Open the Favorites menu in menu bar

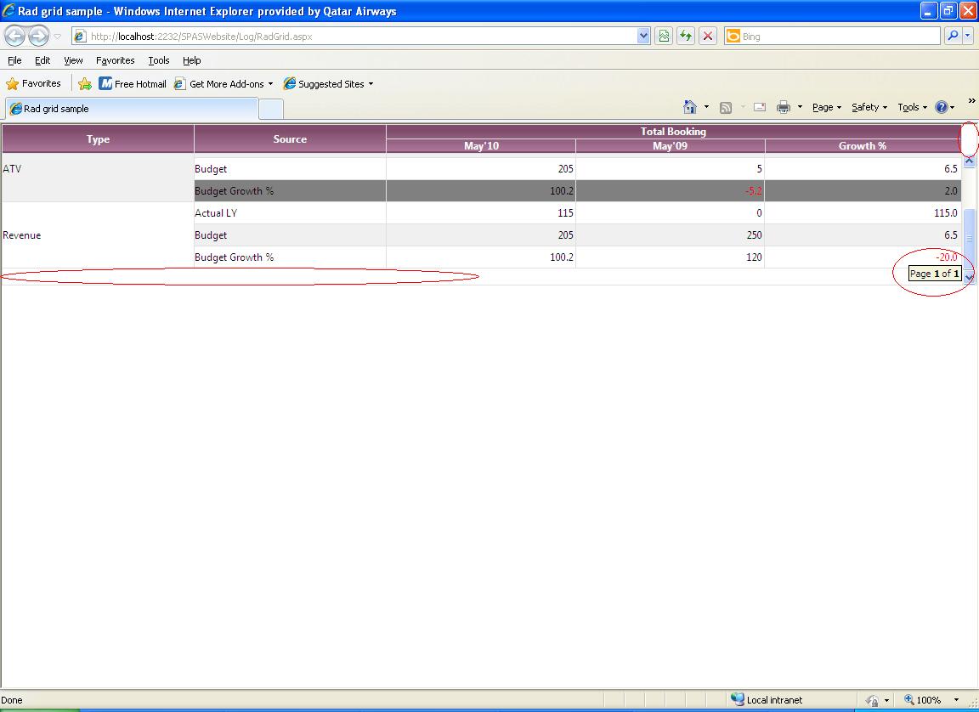116,60
